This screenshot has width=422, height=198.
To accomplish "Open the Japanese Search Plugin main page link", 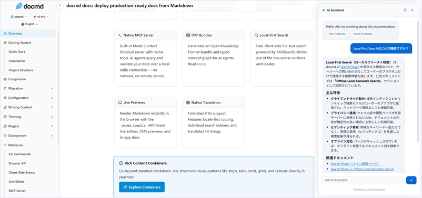I will point(356,164).
